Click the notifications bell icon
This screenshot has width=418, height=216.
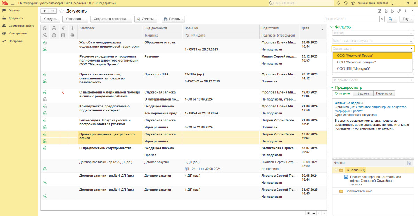click(338, 3)
